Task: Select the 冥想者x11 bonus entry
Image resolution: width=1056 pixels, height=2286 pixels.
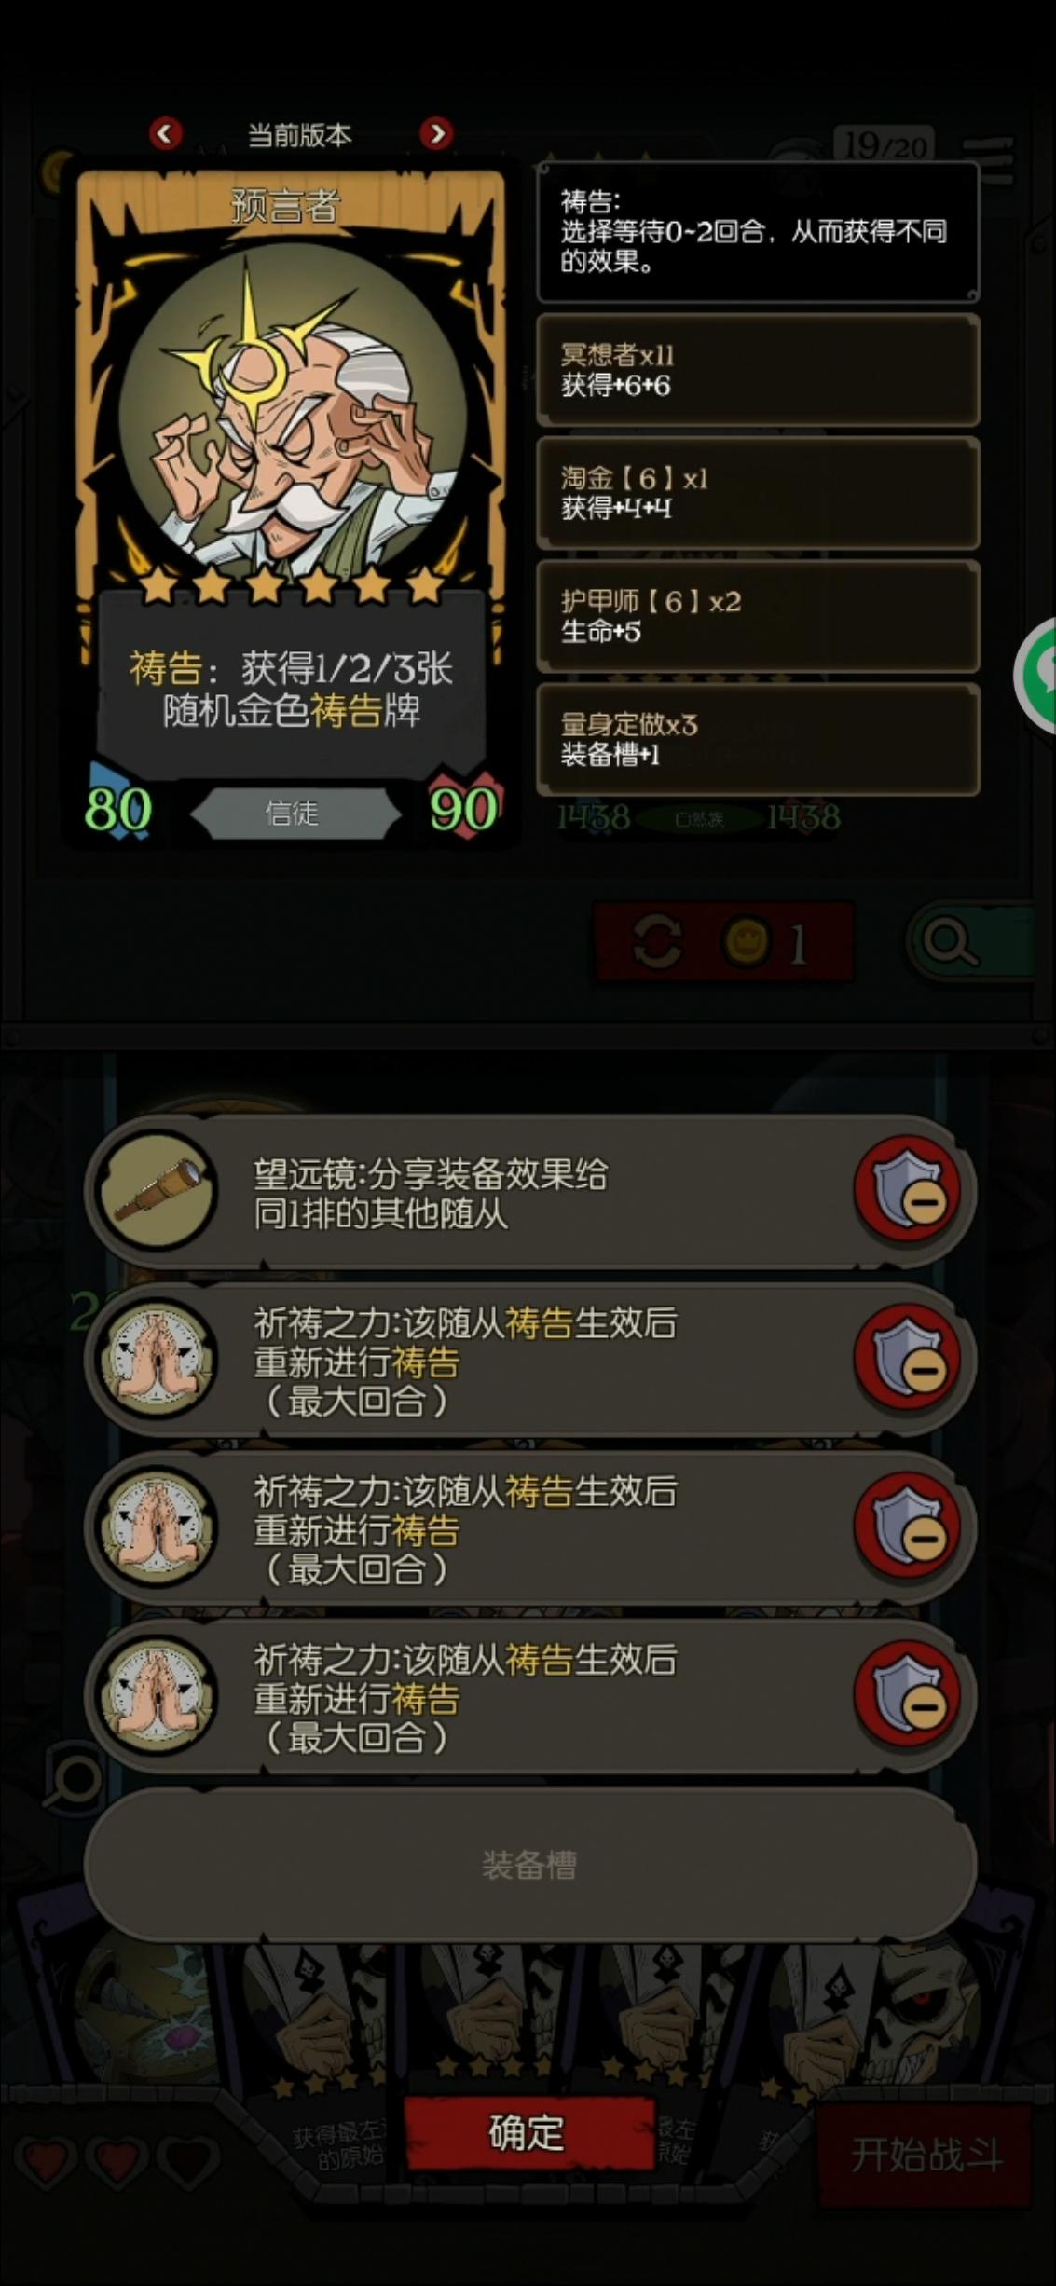Action: [758, 370]
